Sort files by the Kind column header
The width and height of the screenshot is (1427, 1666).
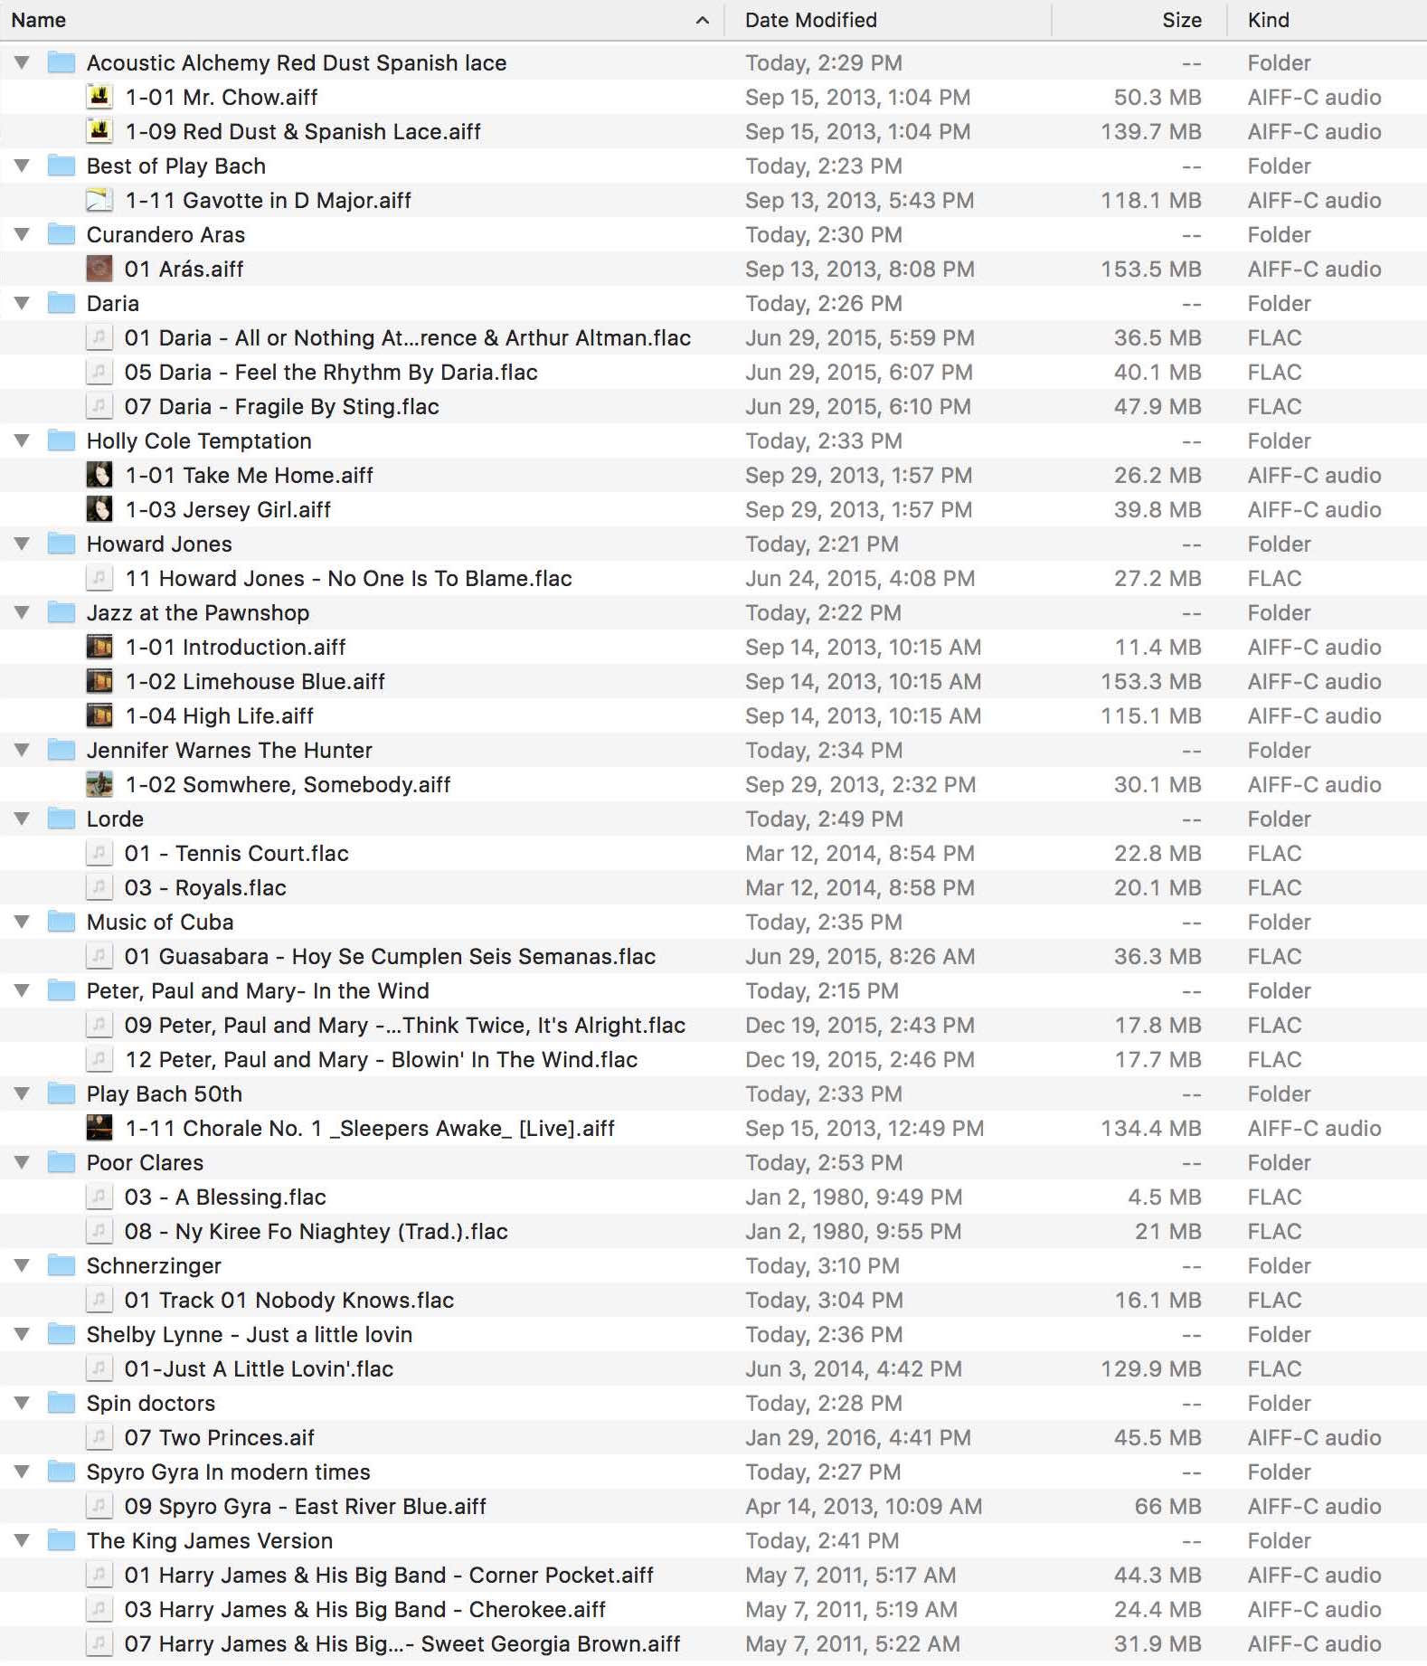(x=1328, y=20)
